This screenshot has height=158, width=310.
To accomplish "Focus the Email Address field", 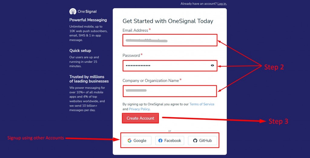I will point(170,40).
